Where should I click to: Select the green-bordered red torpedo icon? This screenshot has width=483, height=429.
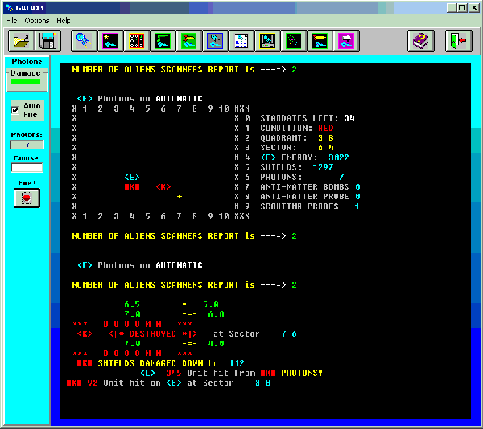coord(320,41)
